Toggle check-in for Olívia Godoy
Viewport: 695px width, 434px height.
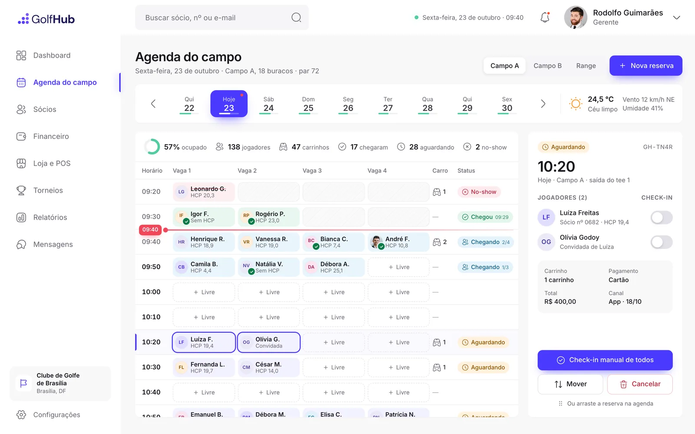click(662, 242)
